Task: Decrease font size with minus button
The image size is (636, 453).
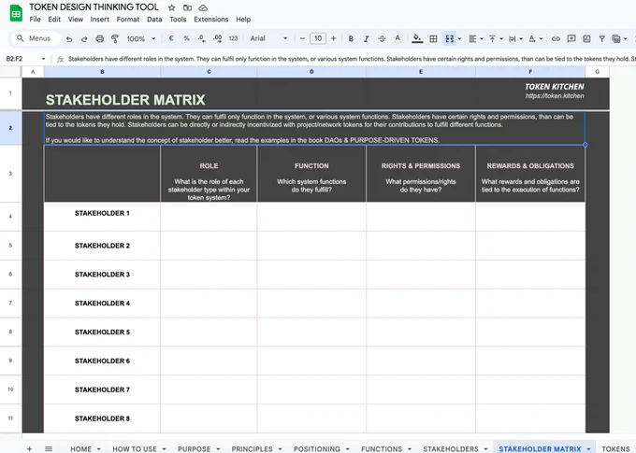Action: 302,38
